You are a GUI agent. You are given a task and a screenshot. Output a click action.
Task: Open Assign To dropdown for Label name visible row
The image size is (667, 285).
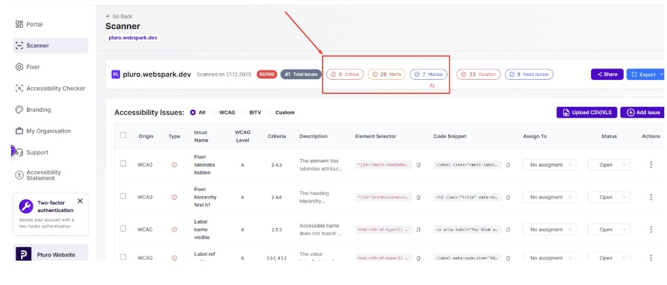pyautogui.click(x=550, y=229)
